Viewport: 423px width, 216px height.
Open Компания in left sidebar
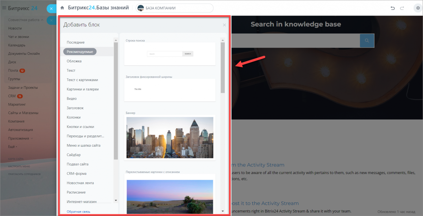[16, 121]
